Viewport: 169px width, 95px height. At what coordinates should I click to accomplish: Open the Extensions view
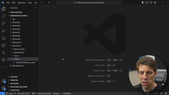click(3, 45)
